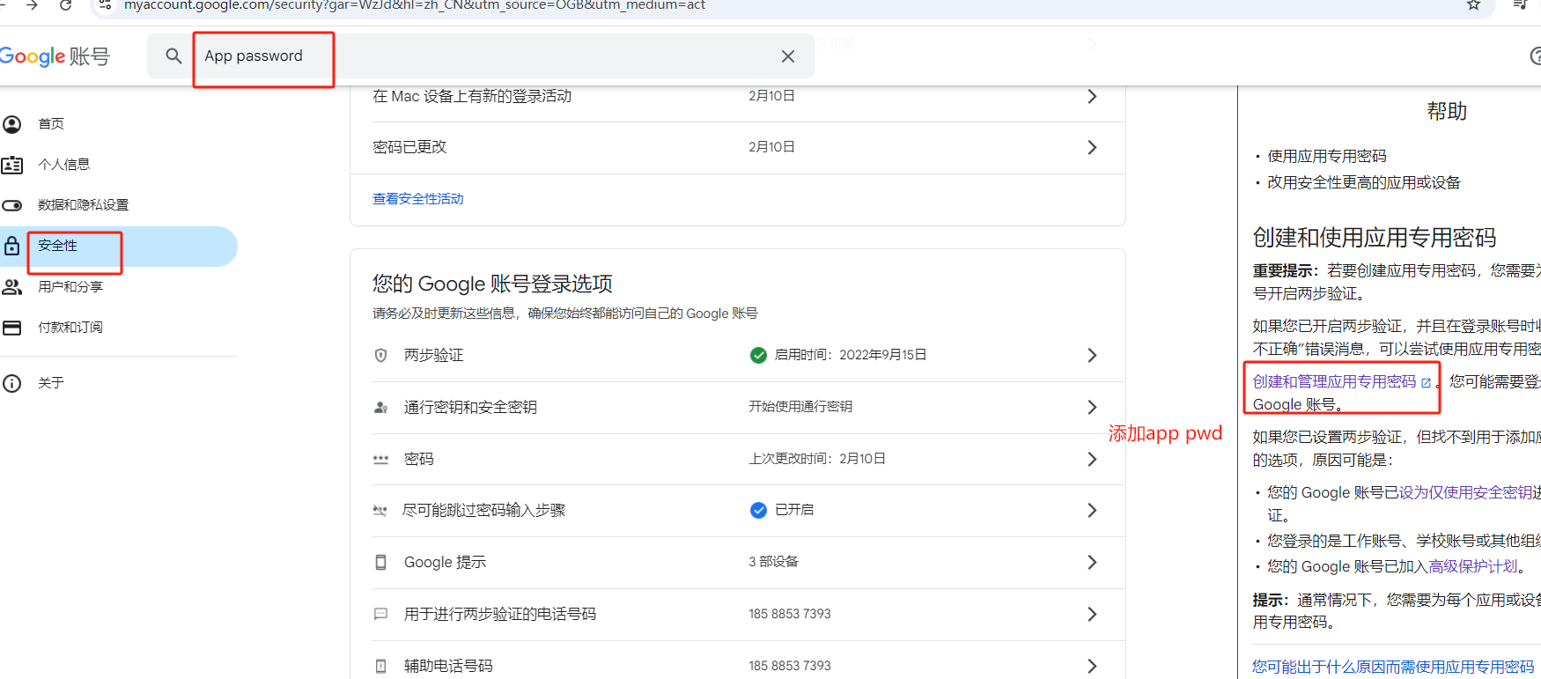The width and height of the screenshot is (1541, 679).
Task: Clear the search field with X
Action: [788, 56]
